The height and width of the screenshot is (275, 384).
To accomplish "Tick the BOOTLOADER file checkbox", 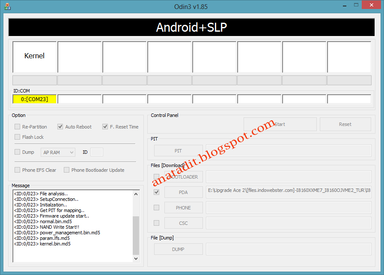I will point(157,177).
